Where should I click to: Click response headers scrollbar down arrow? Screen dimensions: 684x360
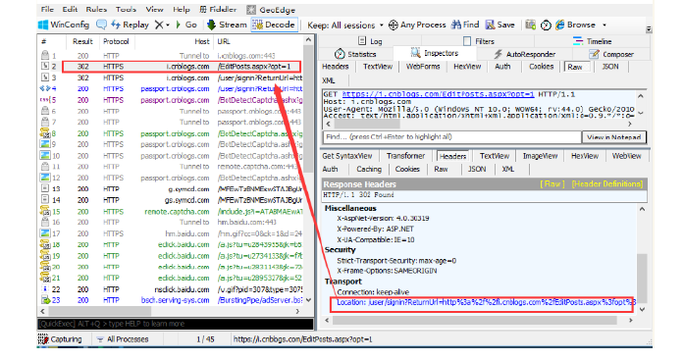point(642,309)
